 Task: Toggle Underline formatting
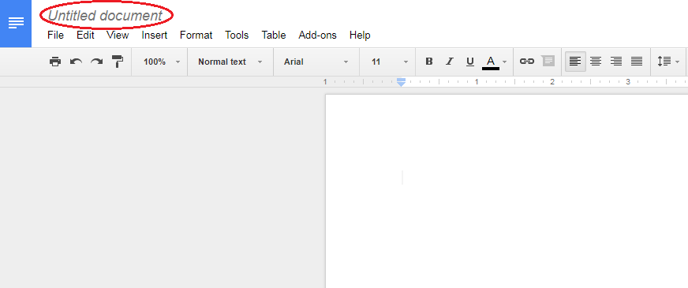coord(470,62)
